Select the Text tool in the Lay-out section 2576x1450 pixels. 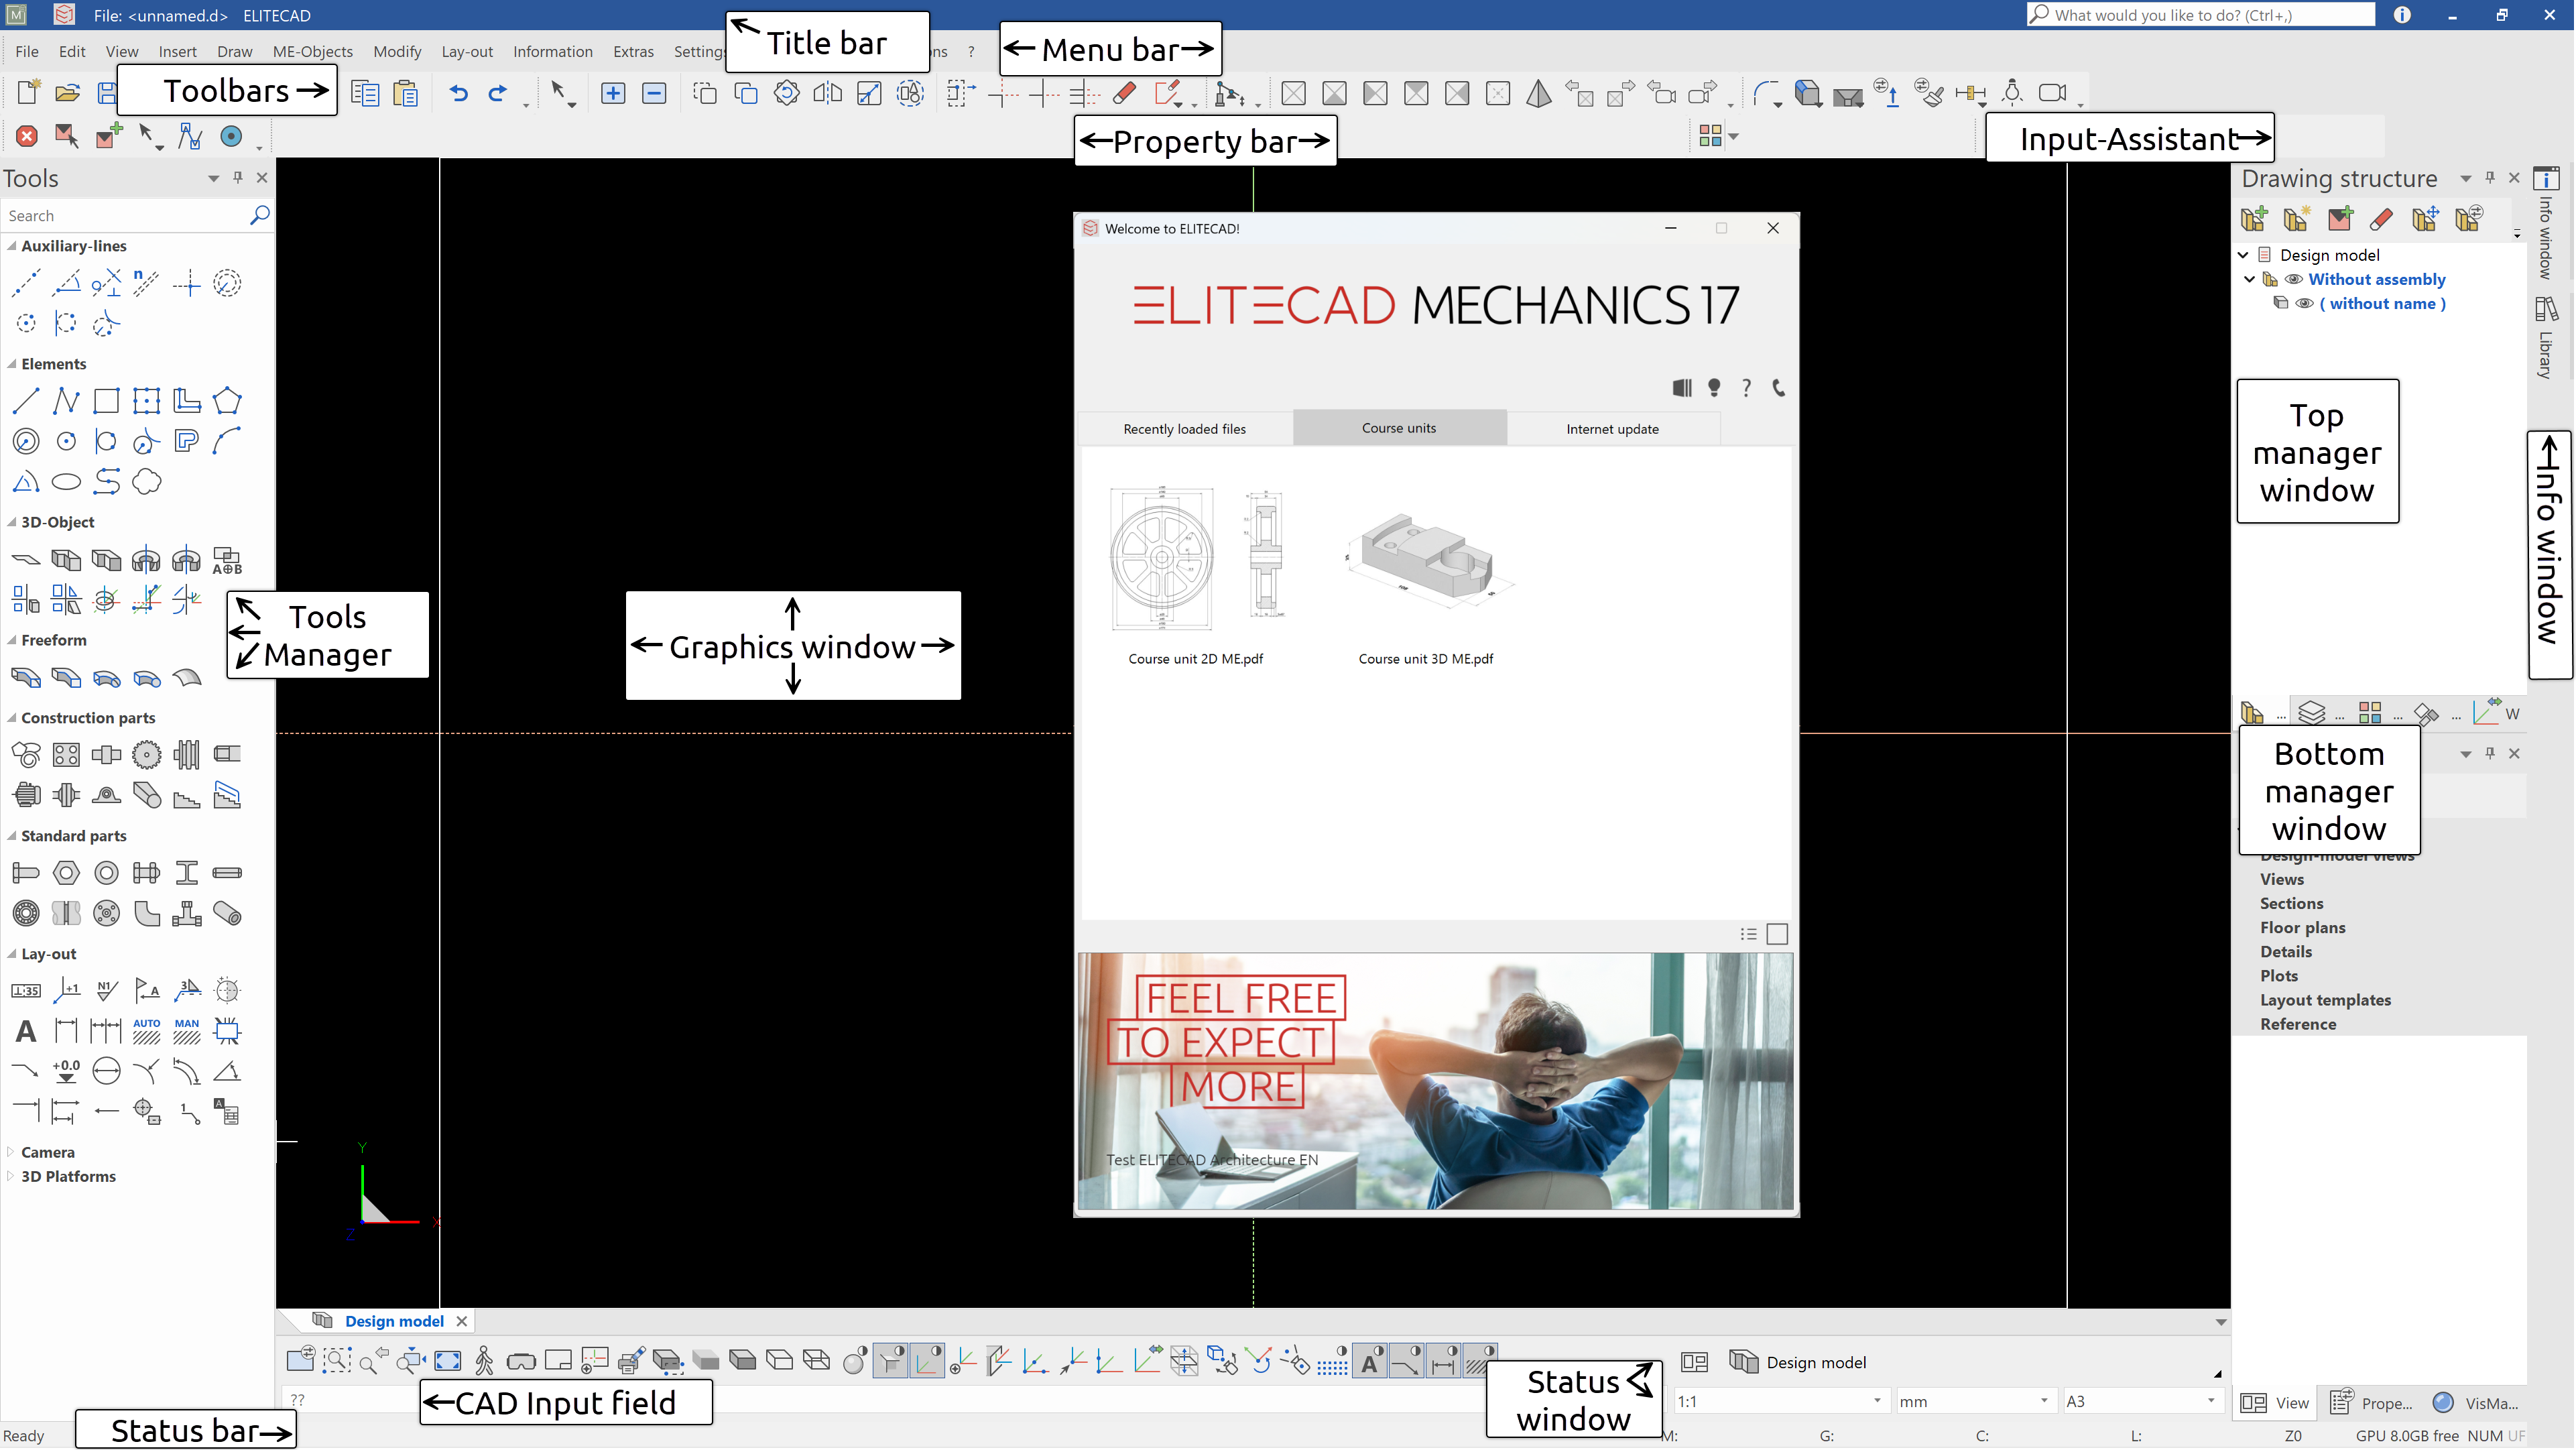click(x=25, y=1031)
